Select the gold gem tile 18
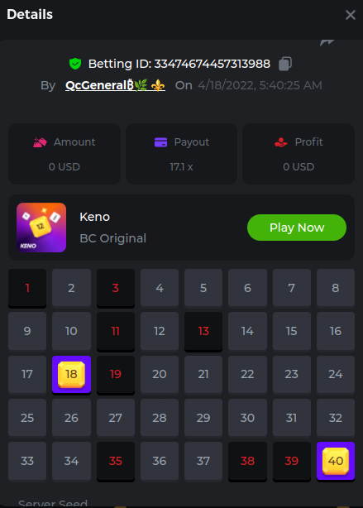The height and width of the screenshot is (508, 363). 71,375
